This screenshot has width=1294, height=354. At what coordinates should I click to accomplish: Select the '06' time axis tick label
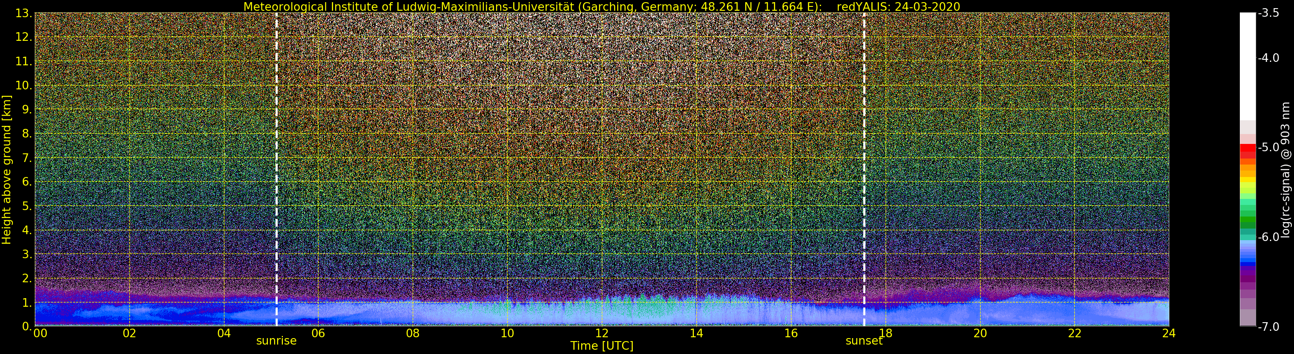coord(319,333)
